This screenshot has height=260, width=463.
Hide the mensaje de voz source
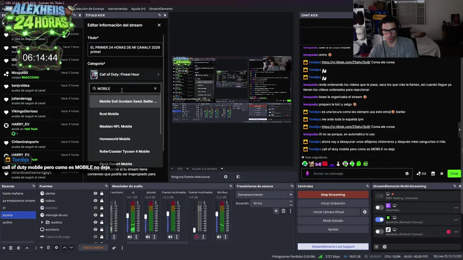click(x=95, y=215)
